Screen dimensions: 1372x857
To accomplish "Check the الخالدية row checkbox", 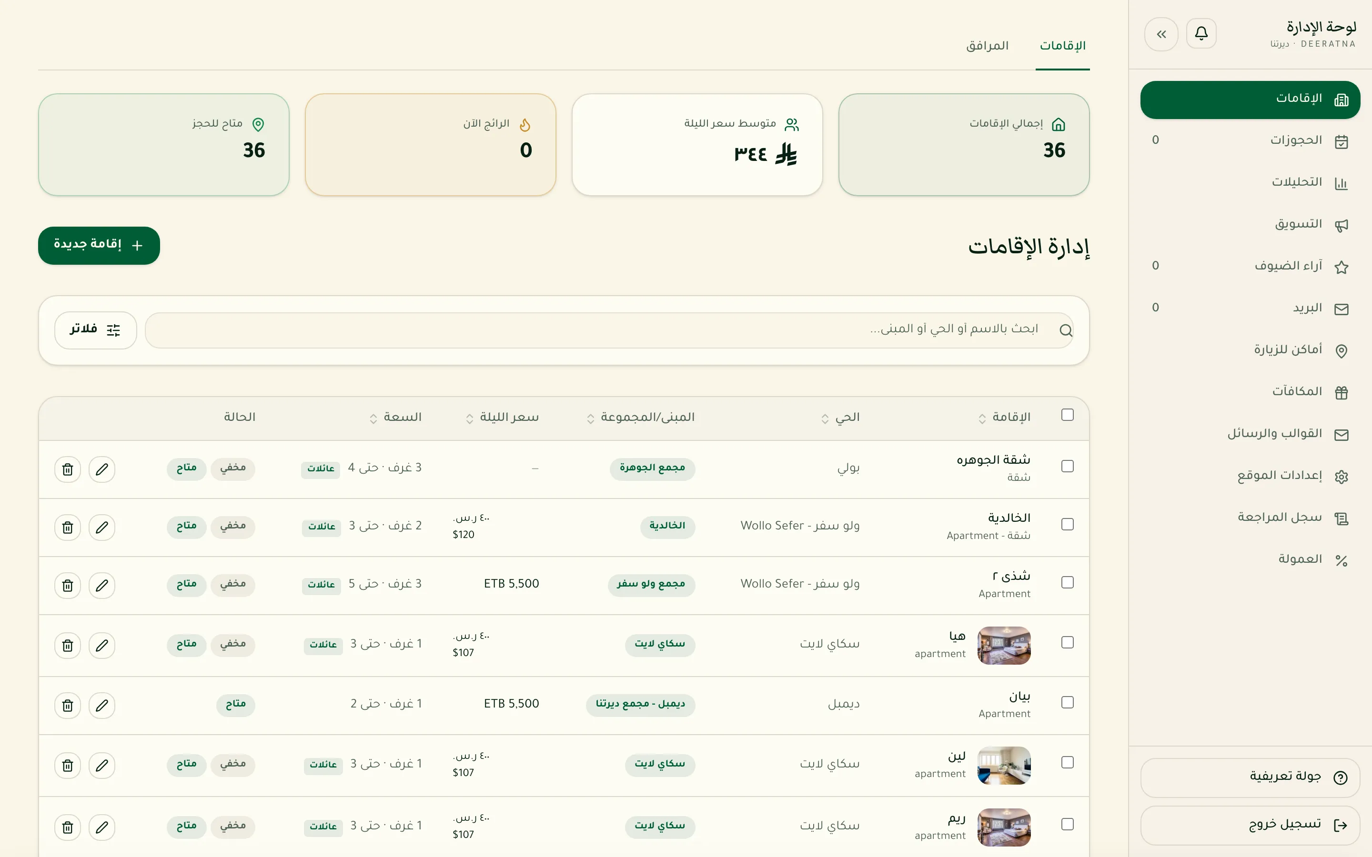I will 1067,524.
